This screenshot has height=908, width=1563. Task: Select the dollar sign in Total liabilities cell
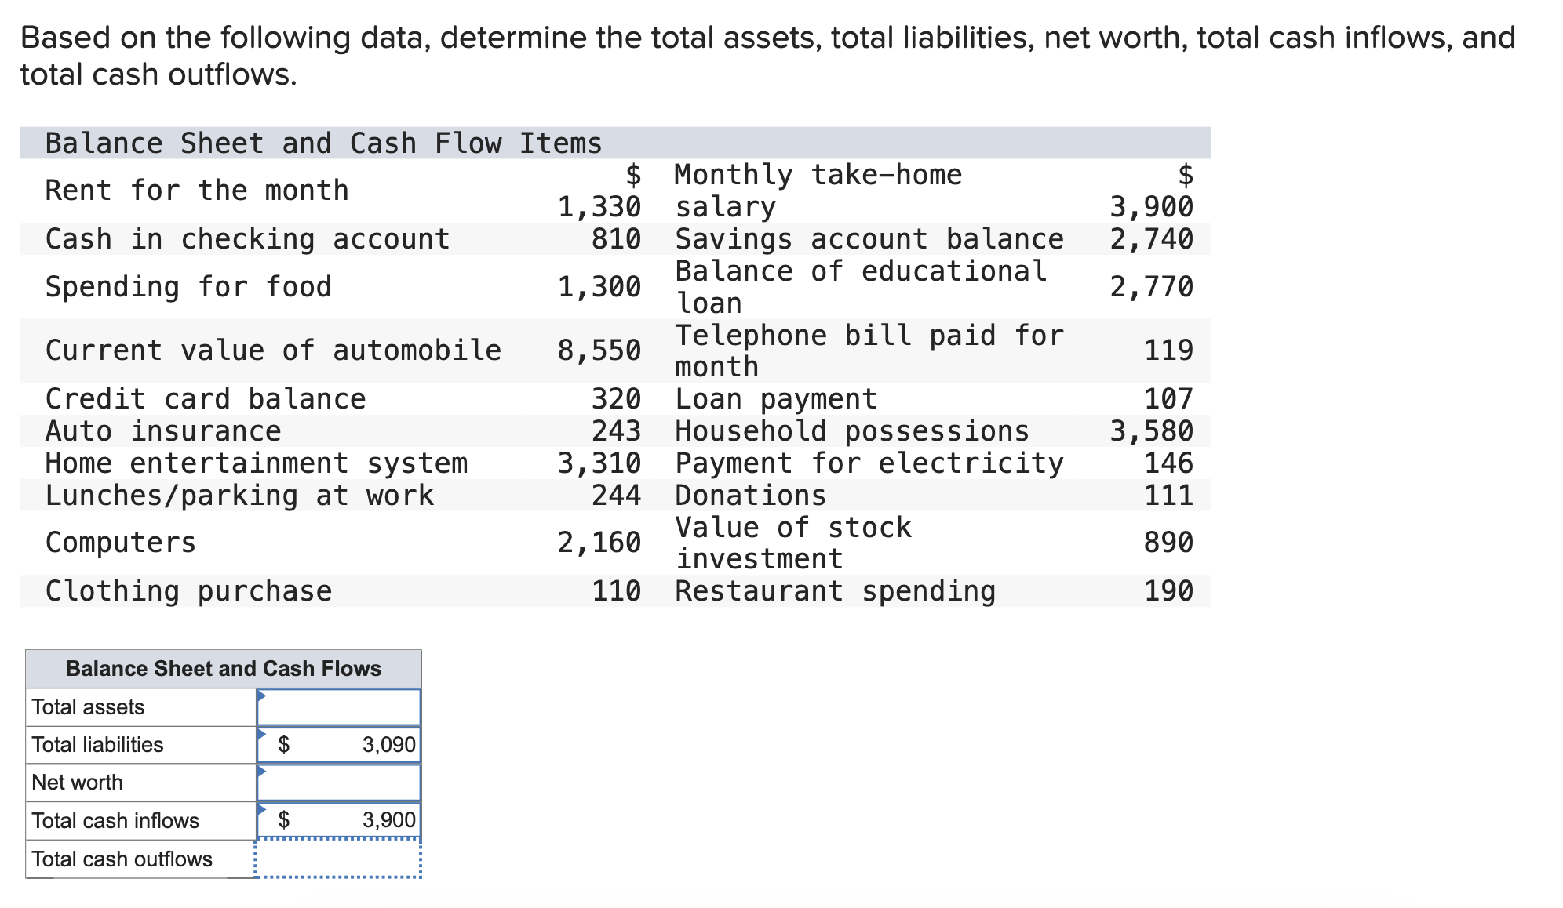(x=286, y=744)
